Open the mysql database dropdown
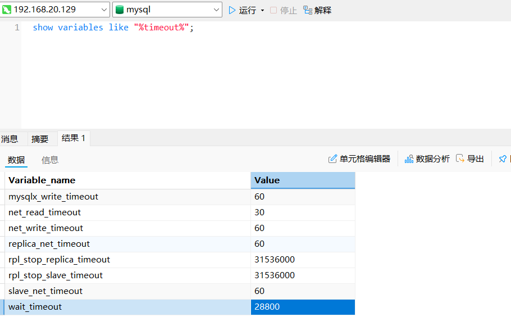The height and width of the screenshot is (326, 511). coord(167,10)
